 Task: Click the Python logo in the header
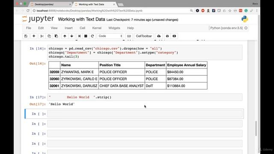pyautogui.click(x=244, y=19)
